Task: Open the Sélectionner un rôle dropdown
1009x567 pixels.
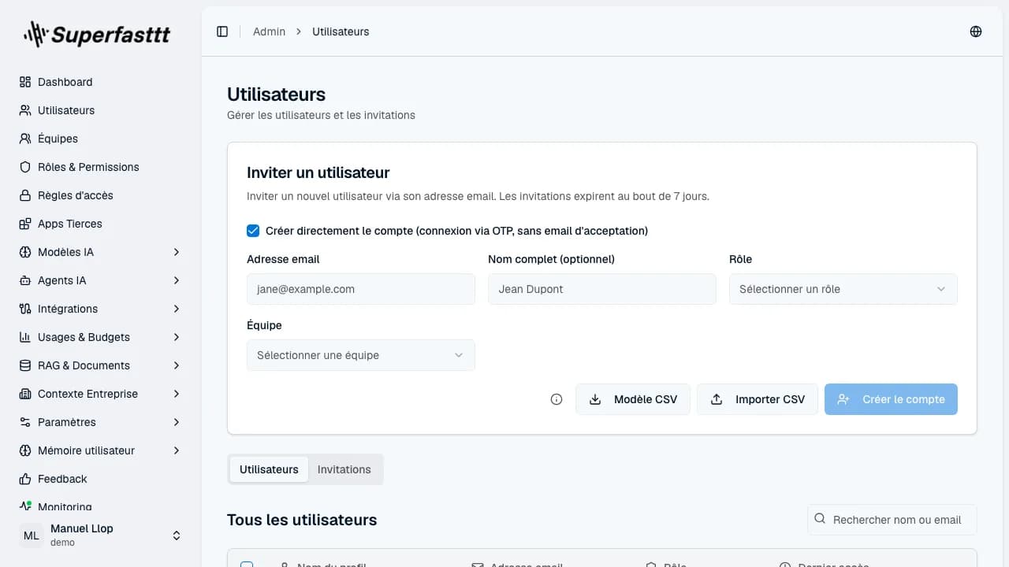Action: coord(843,289)
